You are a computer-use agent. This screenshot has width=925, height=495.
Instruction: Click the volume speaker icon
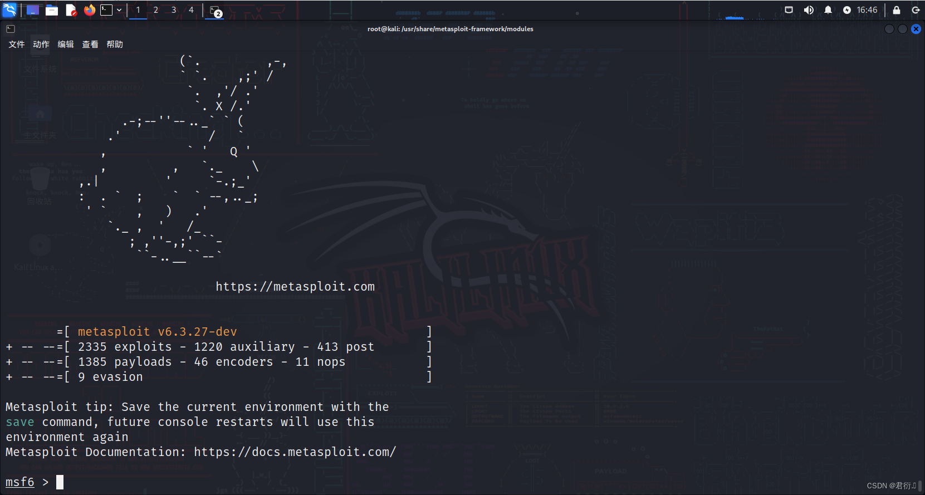coord(809,10)
